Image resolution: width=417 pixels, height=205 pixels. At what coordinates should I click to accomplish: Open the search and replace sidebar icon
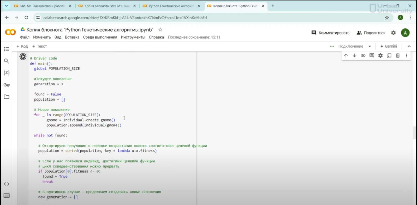click(x=7, y=61)
